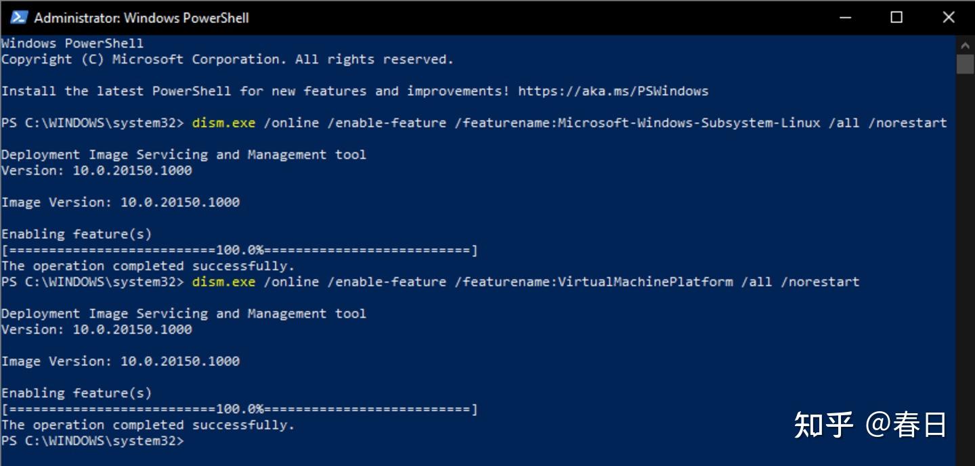Click the empty scrollbar track below the thumb
Screen dimensions: 975x466
(965, 271)
